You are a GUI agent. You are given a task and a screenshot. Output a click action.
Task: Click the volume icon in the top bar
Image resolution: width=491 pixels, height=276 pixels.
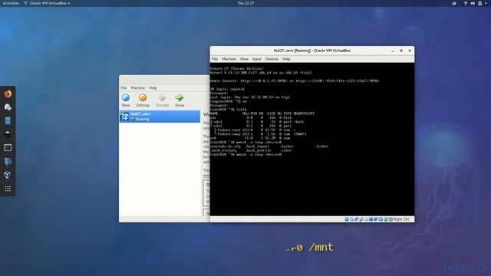coord(473,3)
